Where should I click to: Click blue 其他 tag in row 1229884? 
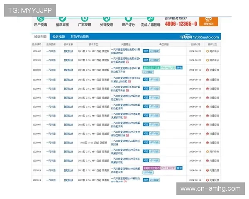point(146,151)
